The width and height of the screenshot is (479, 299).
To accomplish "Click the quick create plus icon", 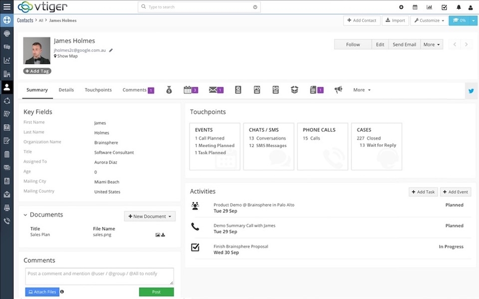I will coord(401,7).
